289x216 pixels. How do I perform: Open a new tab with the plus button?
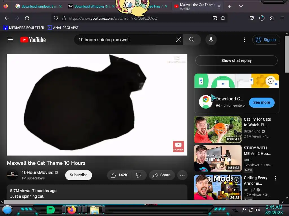coord(230,6)
